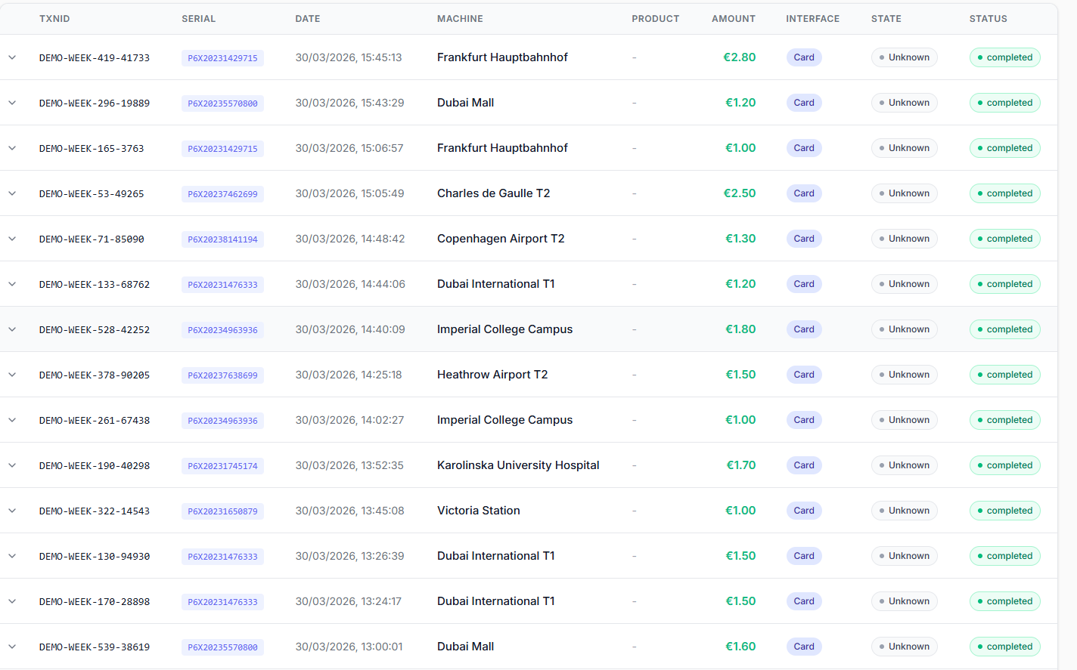1077x670 pixels.
Task: Select amount €1.60
Action: pyautogui.click(x=740, y=647)
